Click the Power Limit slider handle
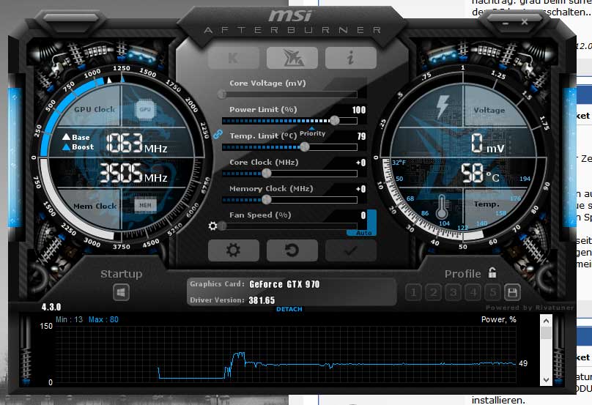592x405 pixels. tap(335, 121)
